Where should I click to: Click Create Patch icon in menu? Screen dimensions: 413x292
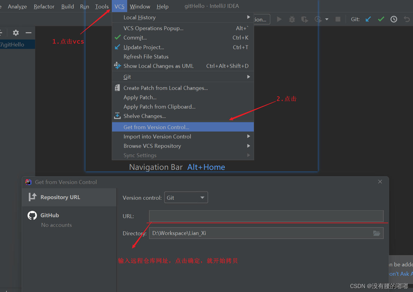pyautogui.click(x=117, y=88)
